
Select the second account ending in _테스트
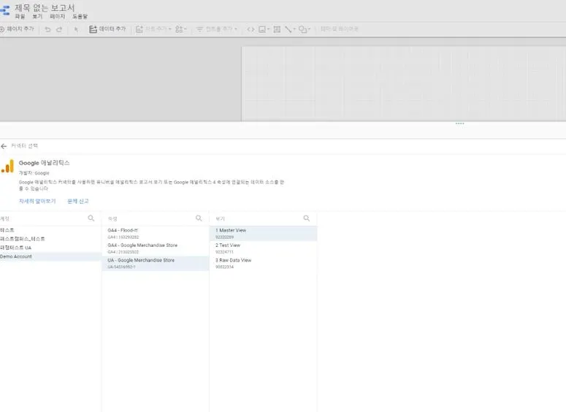click(x=50, y=239)
